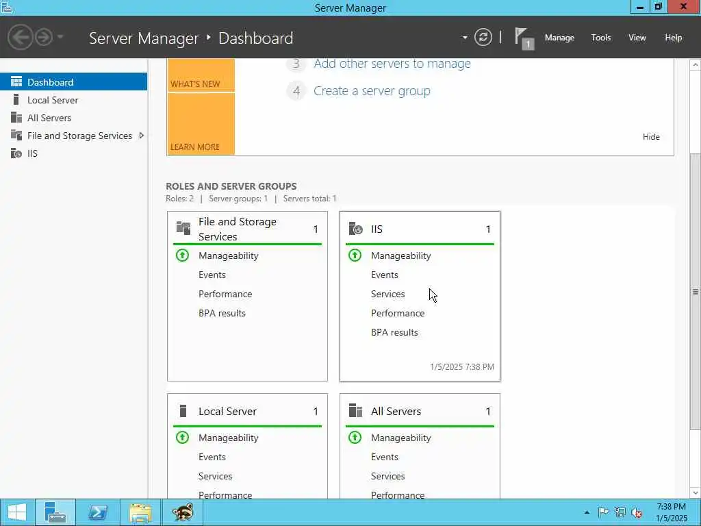Image resolution: width=701 pixels, height=526 pixels.
Task: Open the Help menu
Action: coord(674,38)
